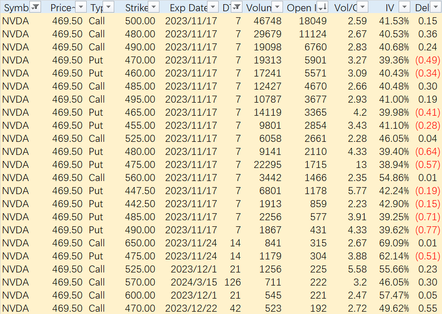
Task: Select the open interest cell 859
Action: (x=318, y=204)
